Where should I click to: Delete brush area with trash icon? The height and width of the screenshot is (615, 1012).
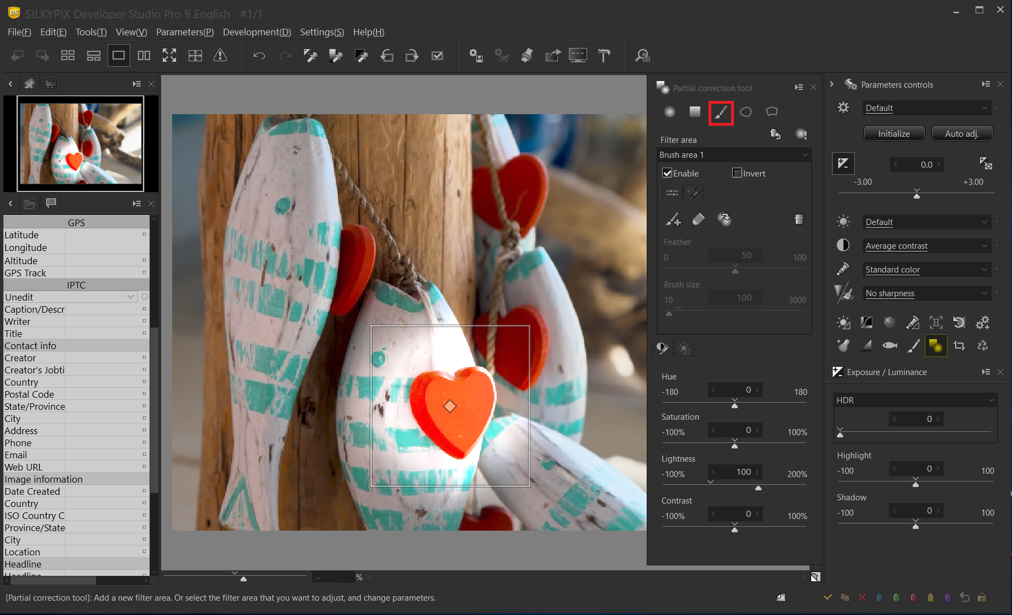click(x=799, y=220)
